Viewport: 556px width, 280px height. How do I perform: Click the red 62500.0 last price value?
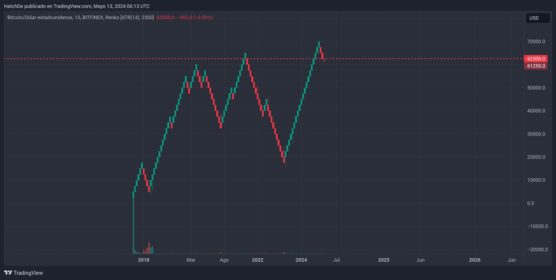tap(165, 18)
